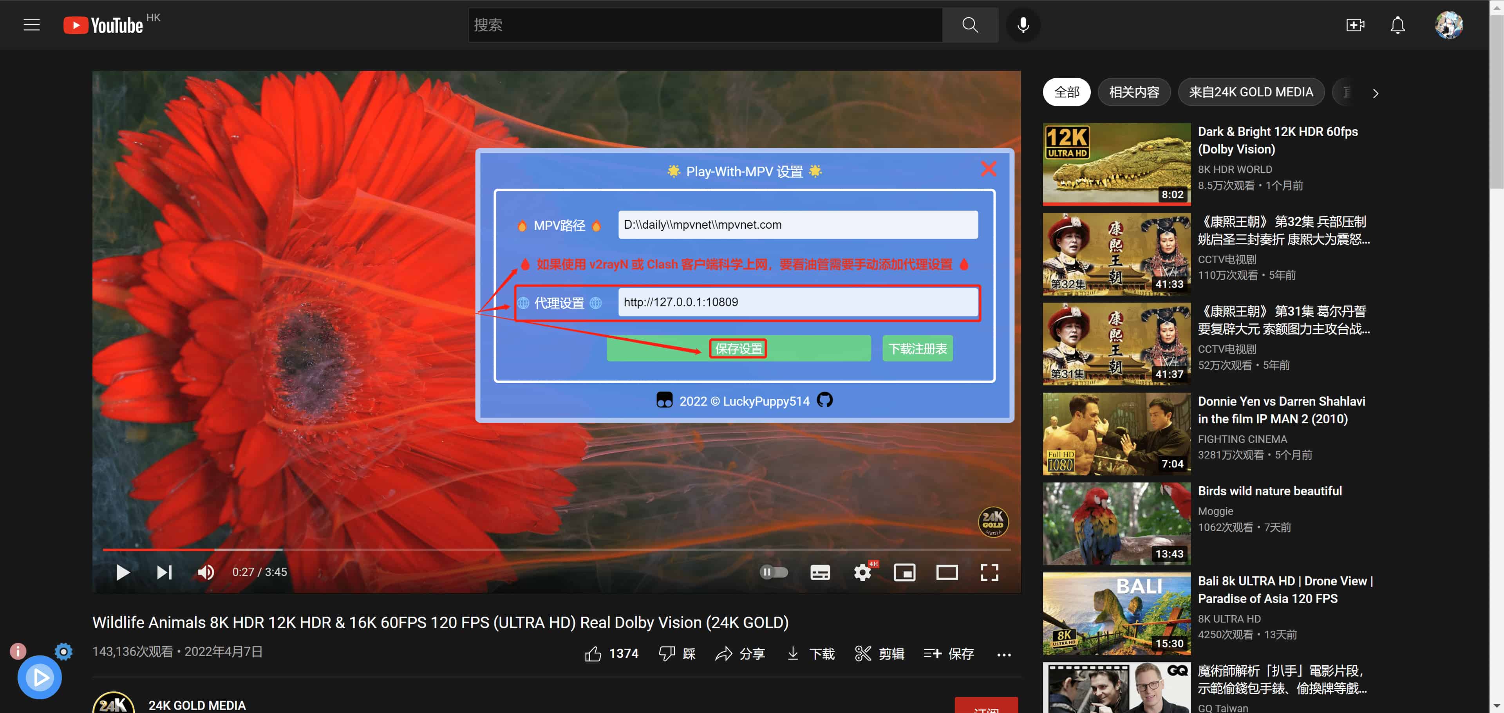
Task: Click the GitHub icon in settings footer
Action: click(x=824, y=400)
